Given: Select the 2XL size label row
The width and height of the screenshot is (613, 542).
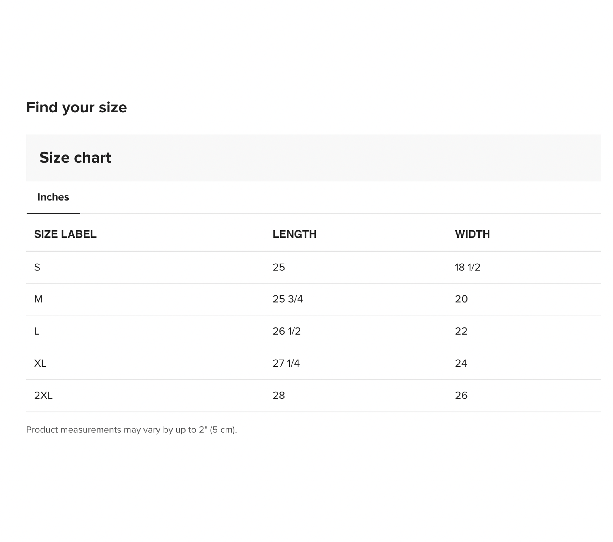Looking at the screenshot, I should point(43,395).
